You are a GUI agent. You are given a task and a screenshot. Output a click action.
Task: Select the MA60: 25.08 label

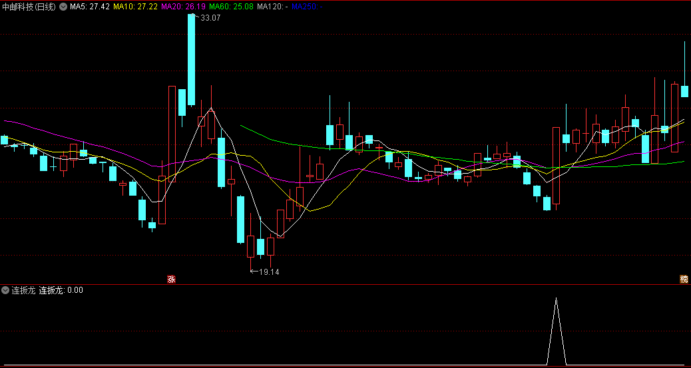pyautogui.click(x=231, y=7)
